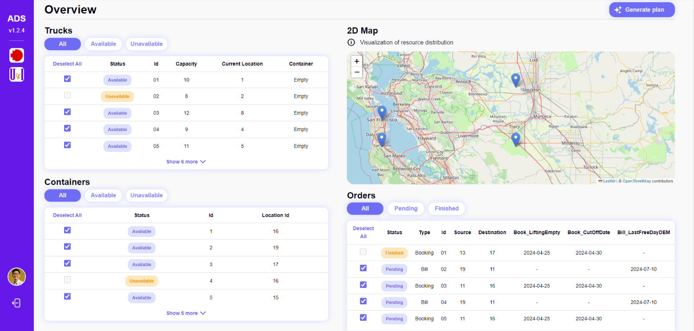Open the U&I logo icon in sidebar
The height and width of the screenshot is (331, 694).
(16, 74)
